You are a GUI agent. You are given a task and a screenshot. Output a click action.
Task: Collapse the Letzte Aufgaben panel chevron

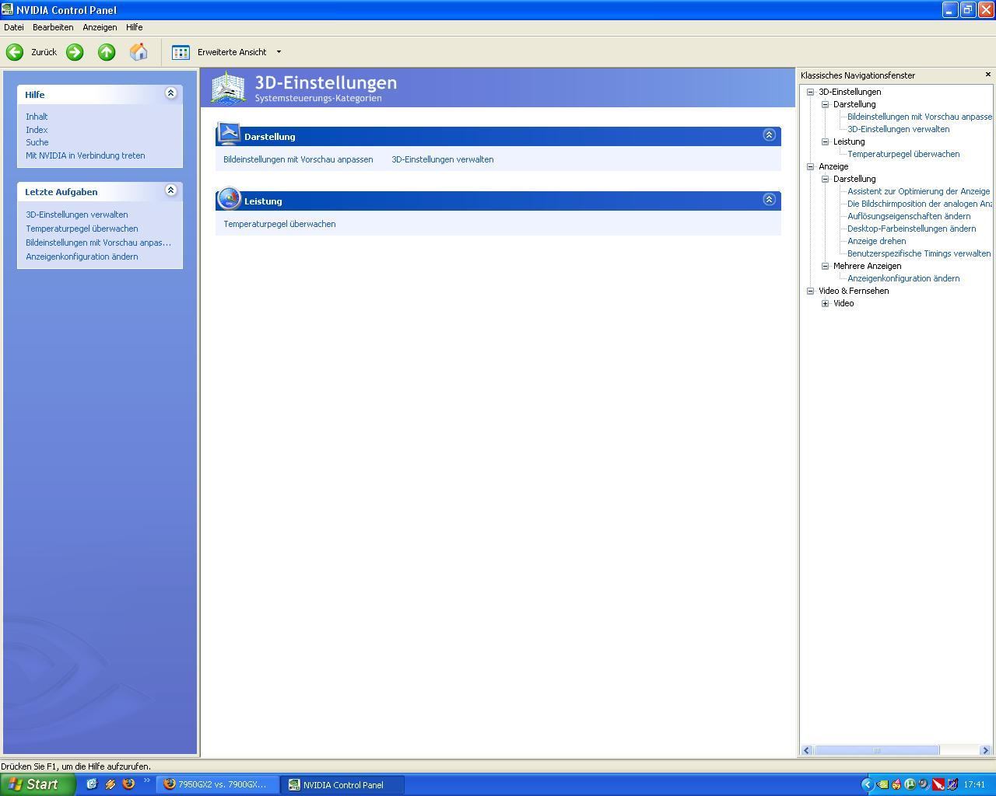pyautogui.click(x=170, y=190)
